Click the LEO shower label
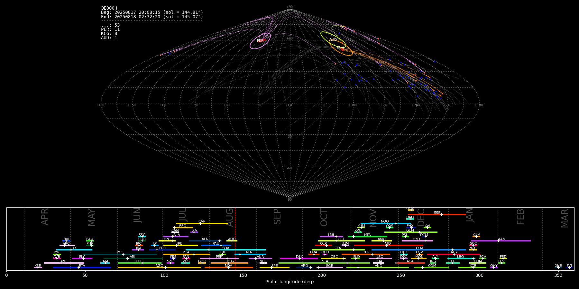579x289 pixels. point(380,257)
